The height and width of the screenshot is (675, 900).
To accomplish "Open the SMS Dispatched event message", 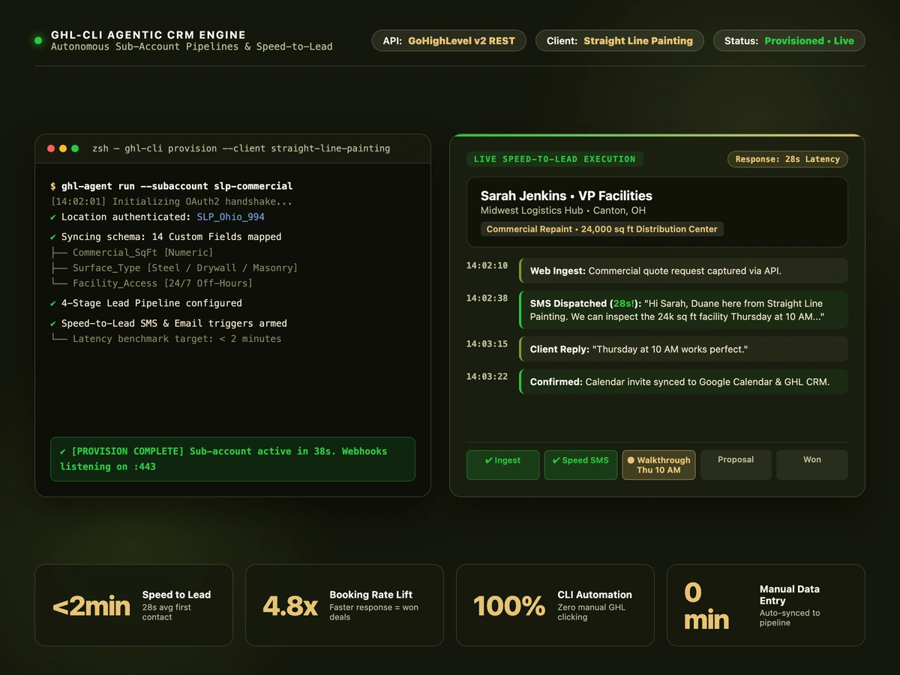I will pyautogui.click(x=683, y=310).
